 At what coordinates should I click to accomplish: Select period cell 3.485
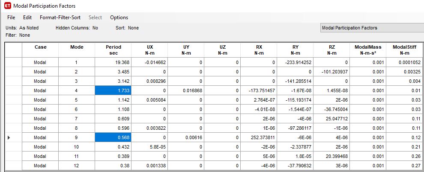[113, 72]
